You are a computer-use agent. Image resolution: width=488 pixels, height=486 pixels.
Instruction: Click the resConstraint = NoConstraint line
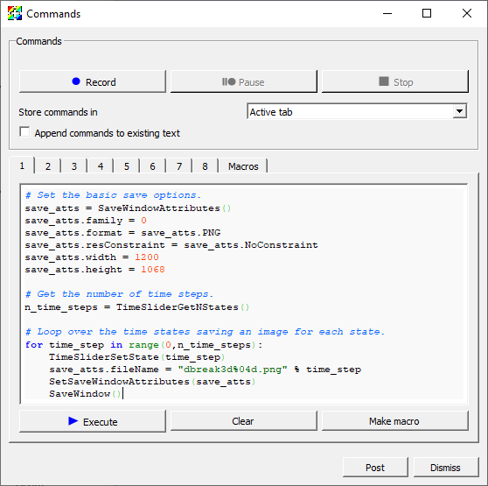click(x=171, y=245)
